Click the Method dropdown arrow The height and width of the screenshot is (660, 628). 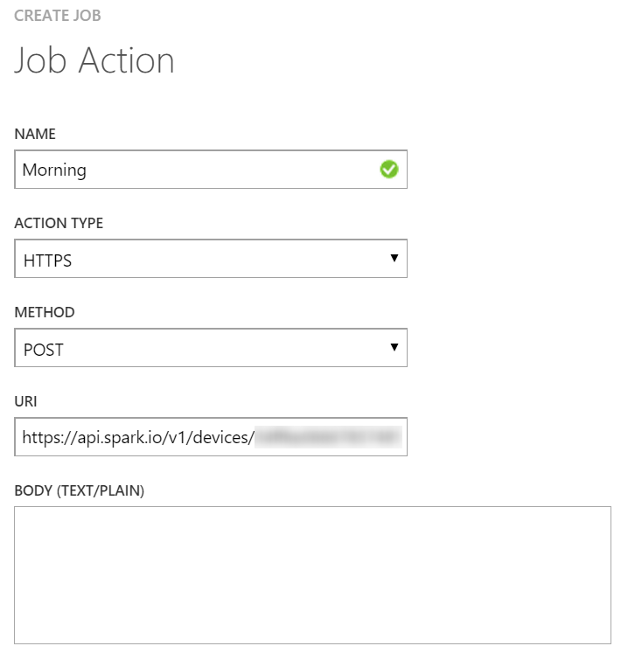394,347
